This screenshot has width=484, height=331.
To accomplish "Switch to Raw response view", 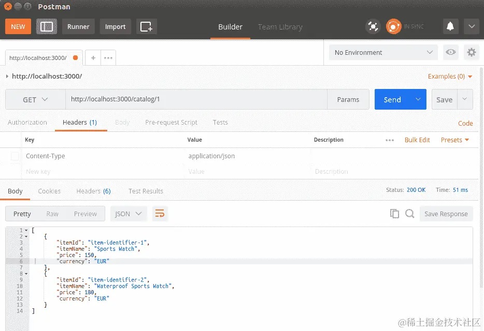I will 52,214.
